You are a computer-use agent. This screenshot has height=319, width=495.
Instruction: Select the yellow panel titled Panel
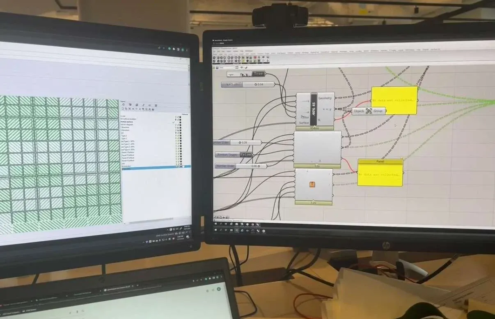(x=380, y=172)
